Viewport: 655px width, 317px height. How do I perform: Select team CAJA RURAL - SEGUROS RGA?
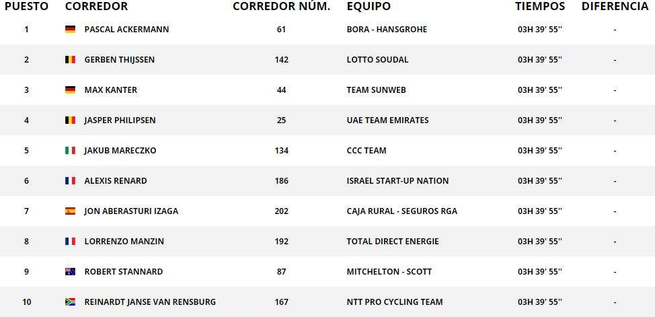click(402, 211)
